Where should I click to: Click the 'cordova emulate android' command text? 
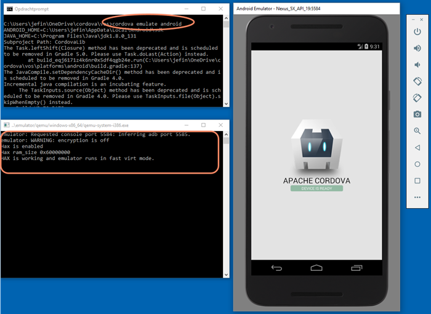pos(147,24)
